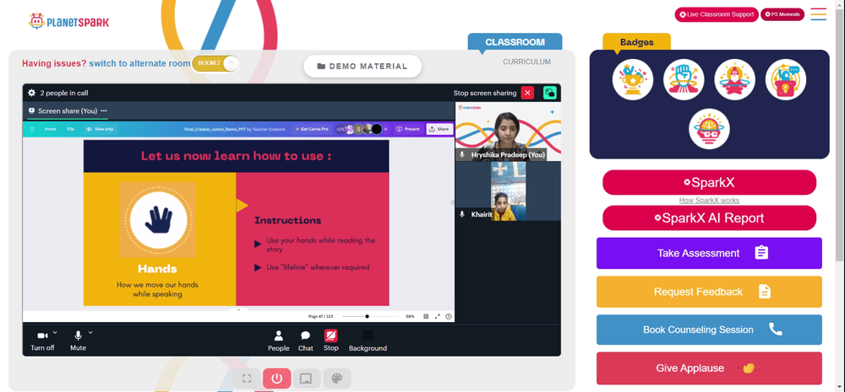Image resolution: width=845 pixels, height=392 pixels.
Task: Click 2 people in call text
Action: click(x=64, y=93)
